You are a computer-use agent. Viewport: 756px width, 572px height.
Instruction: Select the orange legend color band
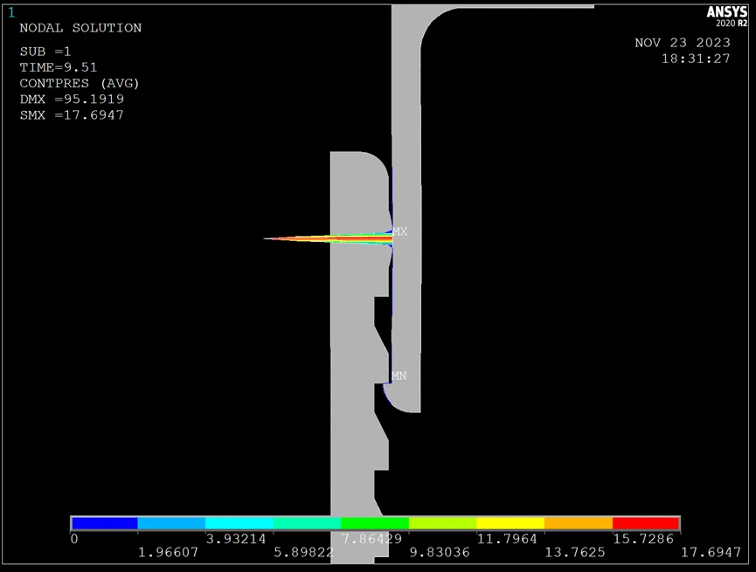click(578, 524)
